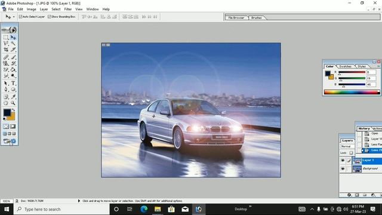
Task: Switch to the Brushes tab
Action: (257, 17)
